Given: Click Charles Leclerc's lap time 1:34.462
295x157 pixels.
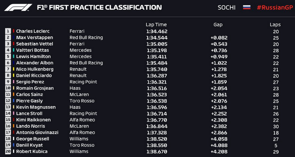Looking at the screenshot, I should 157,31.
